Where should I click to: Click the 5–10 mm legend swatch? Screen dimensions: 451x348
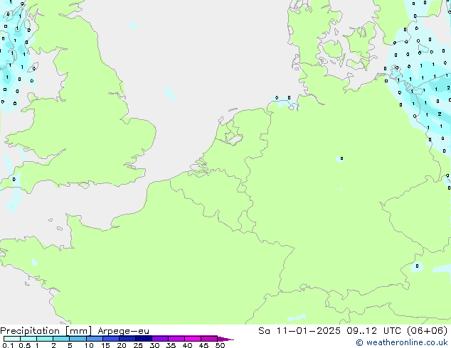[x=78, y=339]
